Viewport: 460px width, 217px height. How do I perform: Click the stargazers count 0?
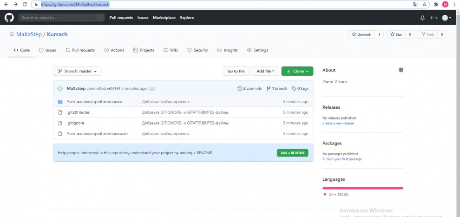tap(410, 34)
